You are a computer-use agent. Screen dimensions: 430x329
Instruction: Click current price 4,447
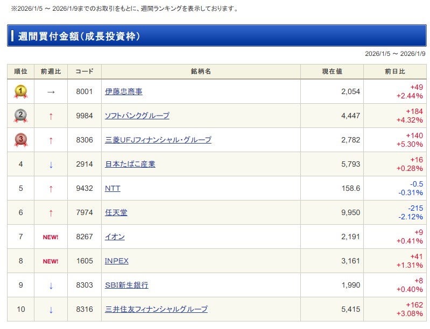350,116
